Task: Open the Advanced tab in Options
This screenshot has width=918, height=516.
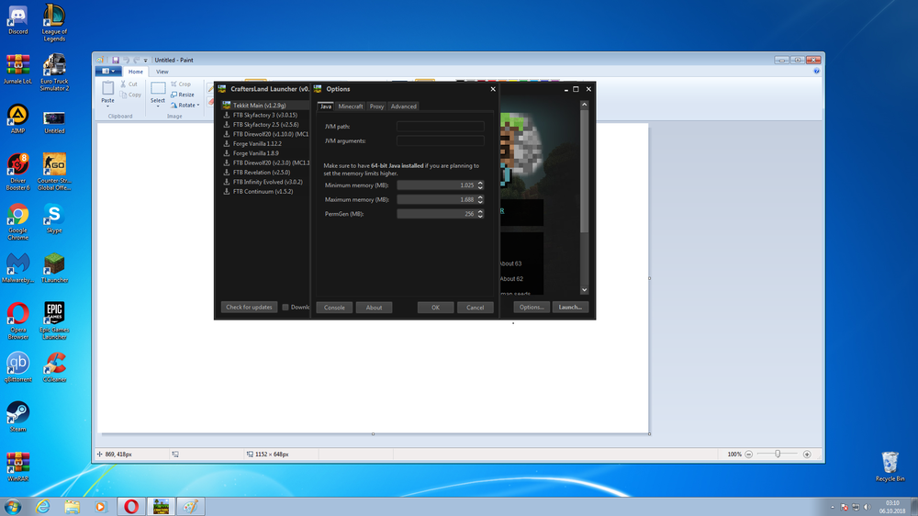Action: (403, 107)
